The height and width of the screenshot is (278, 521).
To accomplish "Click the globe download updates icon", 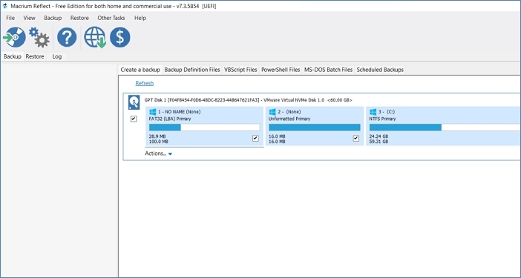I will coord(95,37).
